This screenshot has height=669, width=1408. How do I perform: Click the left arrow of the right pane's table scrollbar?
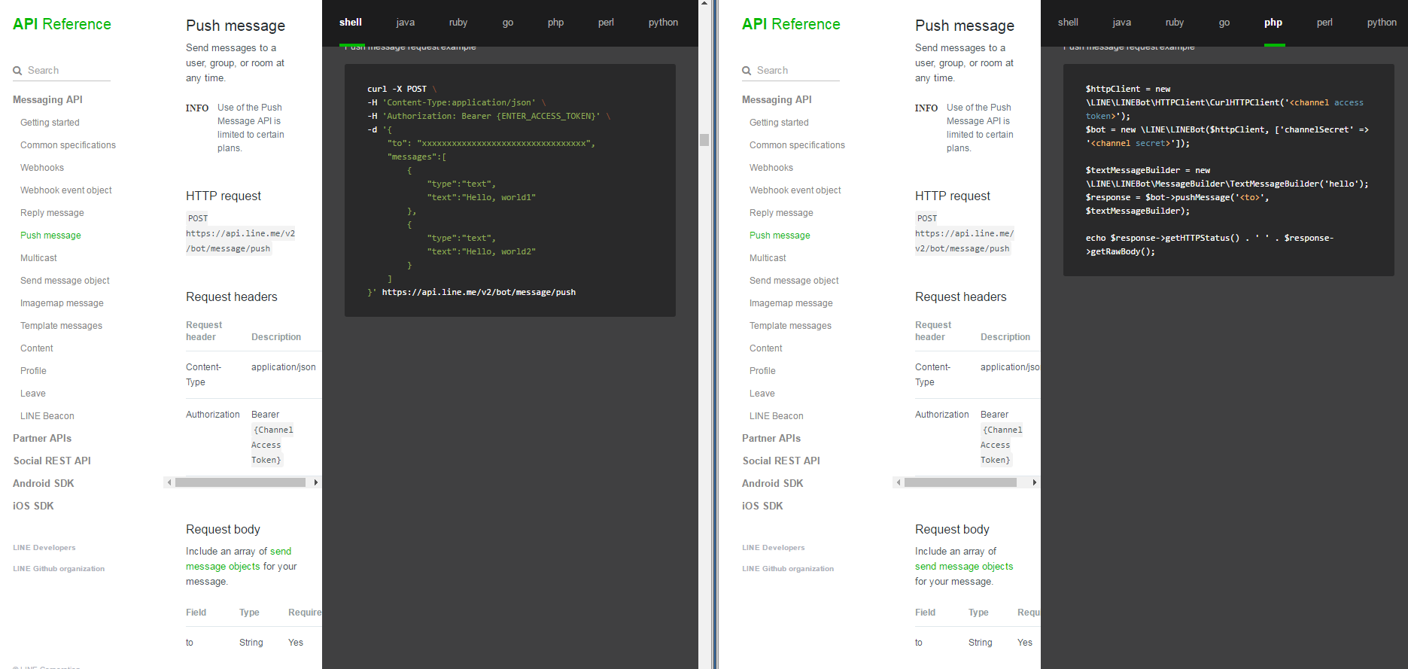point(899,482)
